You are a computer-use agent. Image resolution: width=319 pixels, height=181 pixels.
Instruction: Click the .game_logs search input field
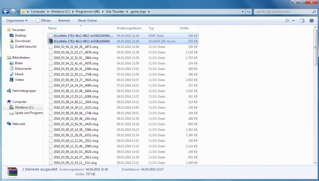click(282, 11)
